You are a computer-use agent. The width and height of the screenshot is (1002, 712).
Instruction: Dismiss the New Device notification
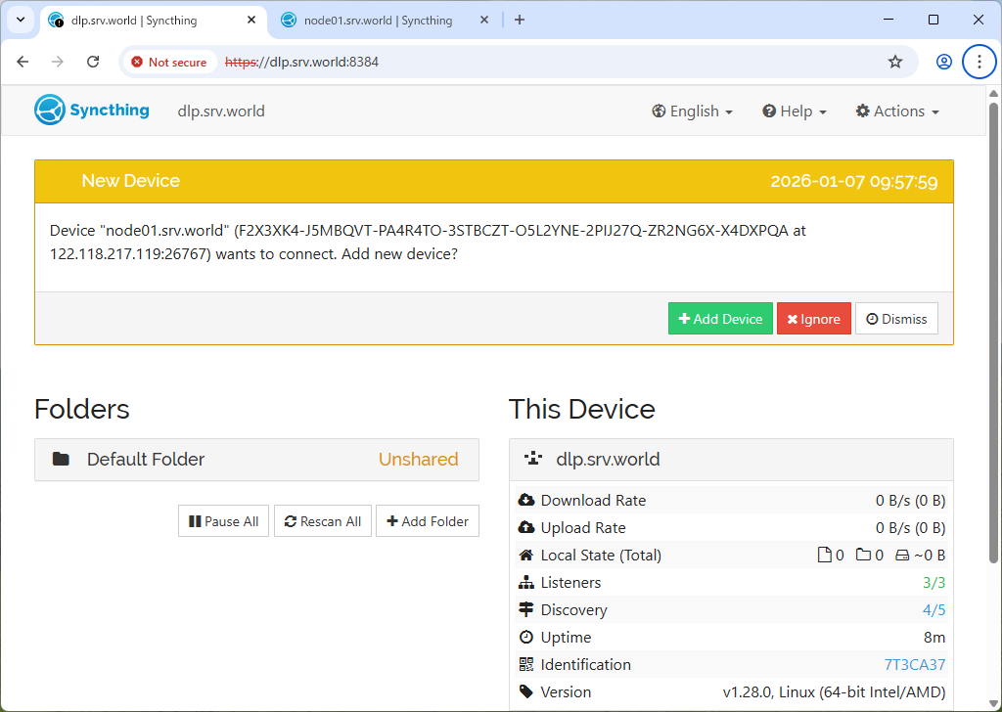click(x=896, y=319)
